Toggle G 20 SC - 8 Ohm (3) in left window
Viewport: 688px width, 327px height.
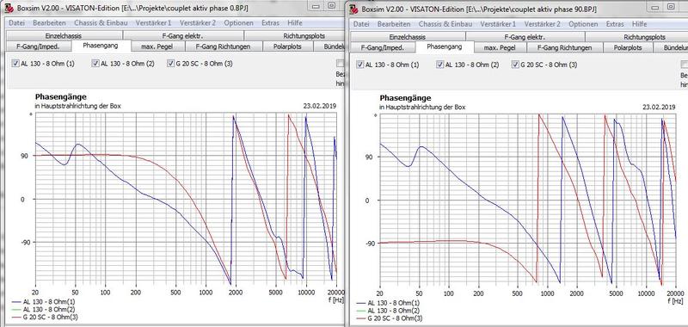[x=170, y=64]
